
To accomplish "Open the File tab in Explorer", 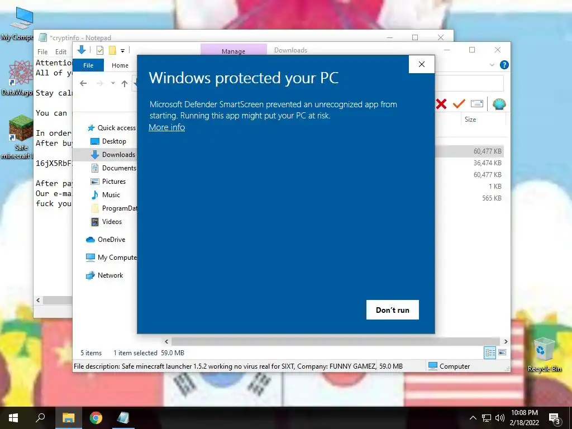I will tap(88, 65).
